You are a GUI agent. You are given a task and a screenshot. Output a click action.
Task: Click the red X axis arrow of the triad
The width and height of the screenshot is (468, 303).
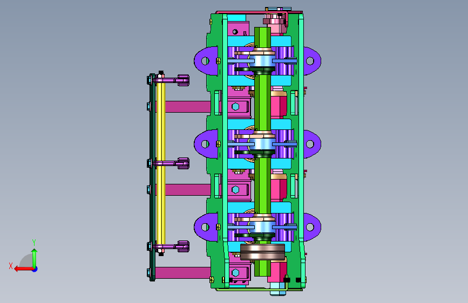point(23,269)
